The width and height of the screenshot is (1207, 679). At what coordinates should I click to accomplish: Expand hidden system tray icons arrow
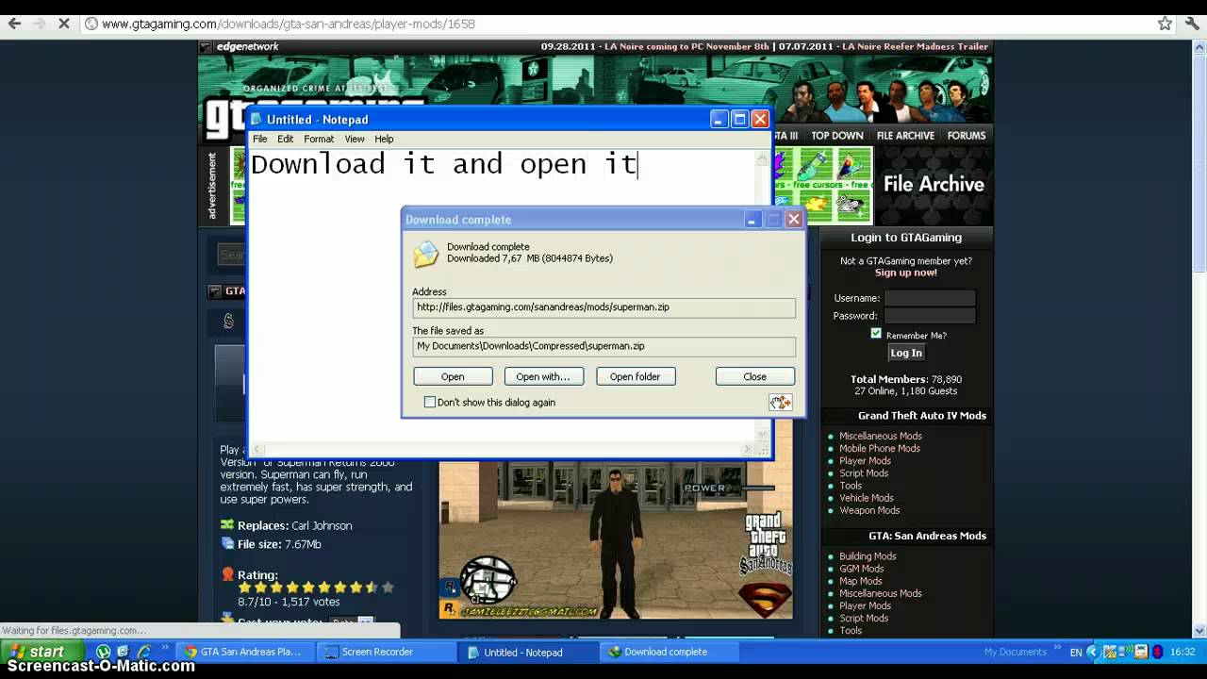1094,652
